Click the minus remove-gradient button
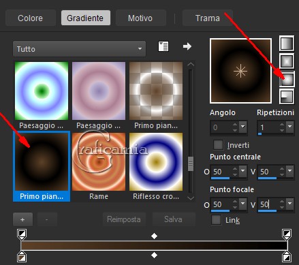299x265 pixels. [47, 219]
